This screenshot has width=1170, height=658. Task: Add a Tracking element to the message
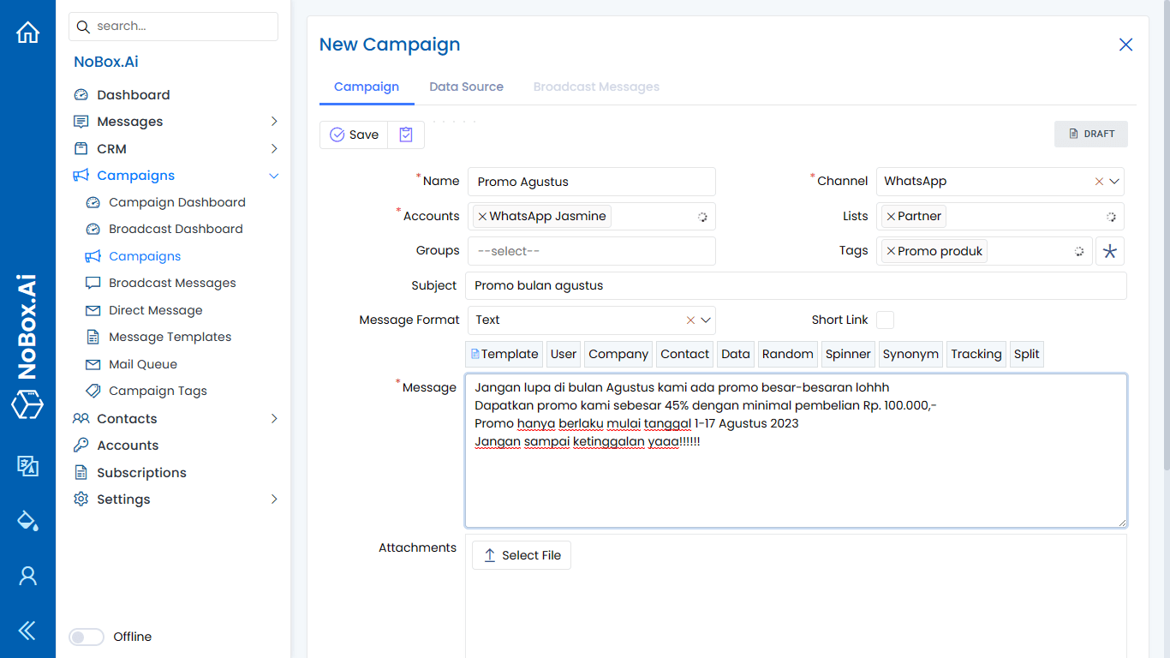pyautogui.click(x=976, y=354)
